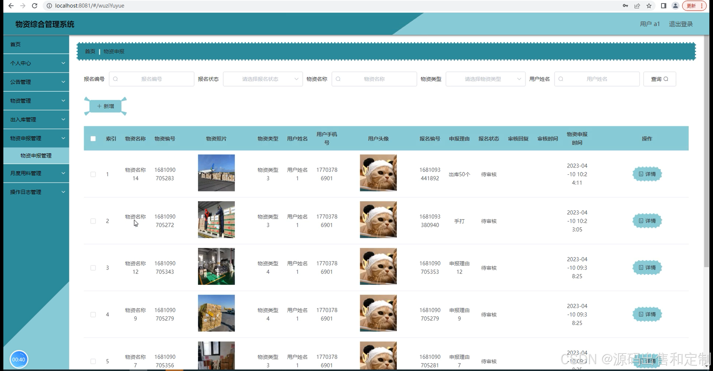Bookmark this page with the star icon
This screenshot has height=371, width=713.
(649, 6)
